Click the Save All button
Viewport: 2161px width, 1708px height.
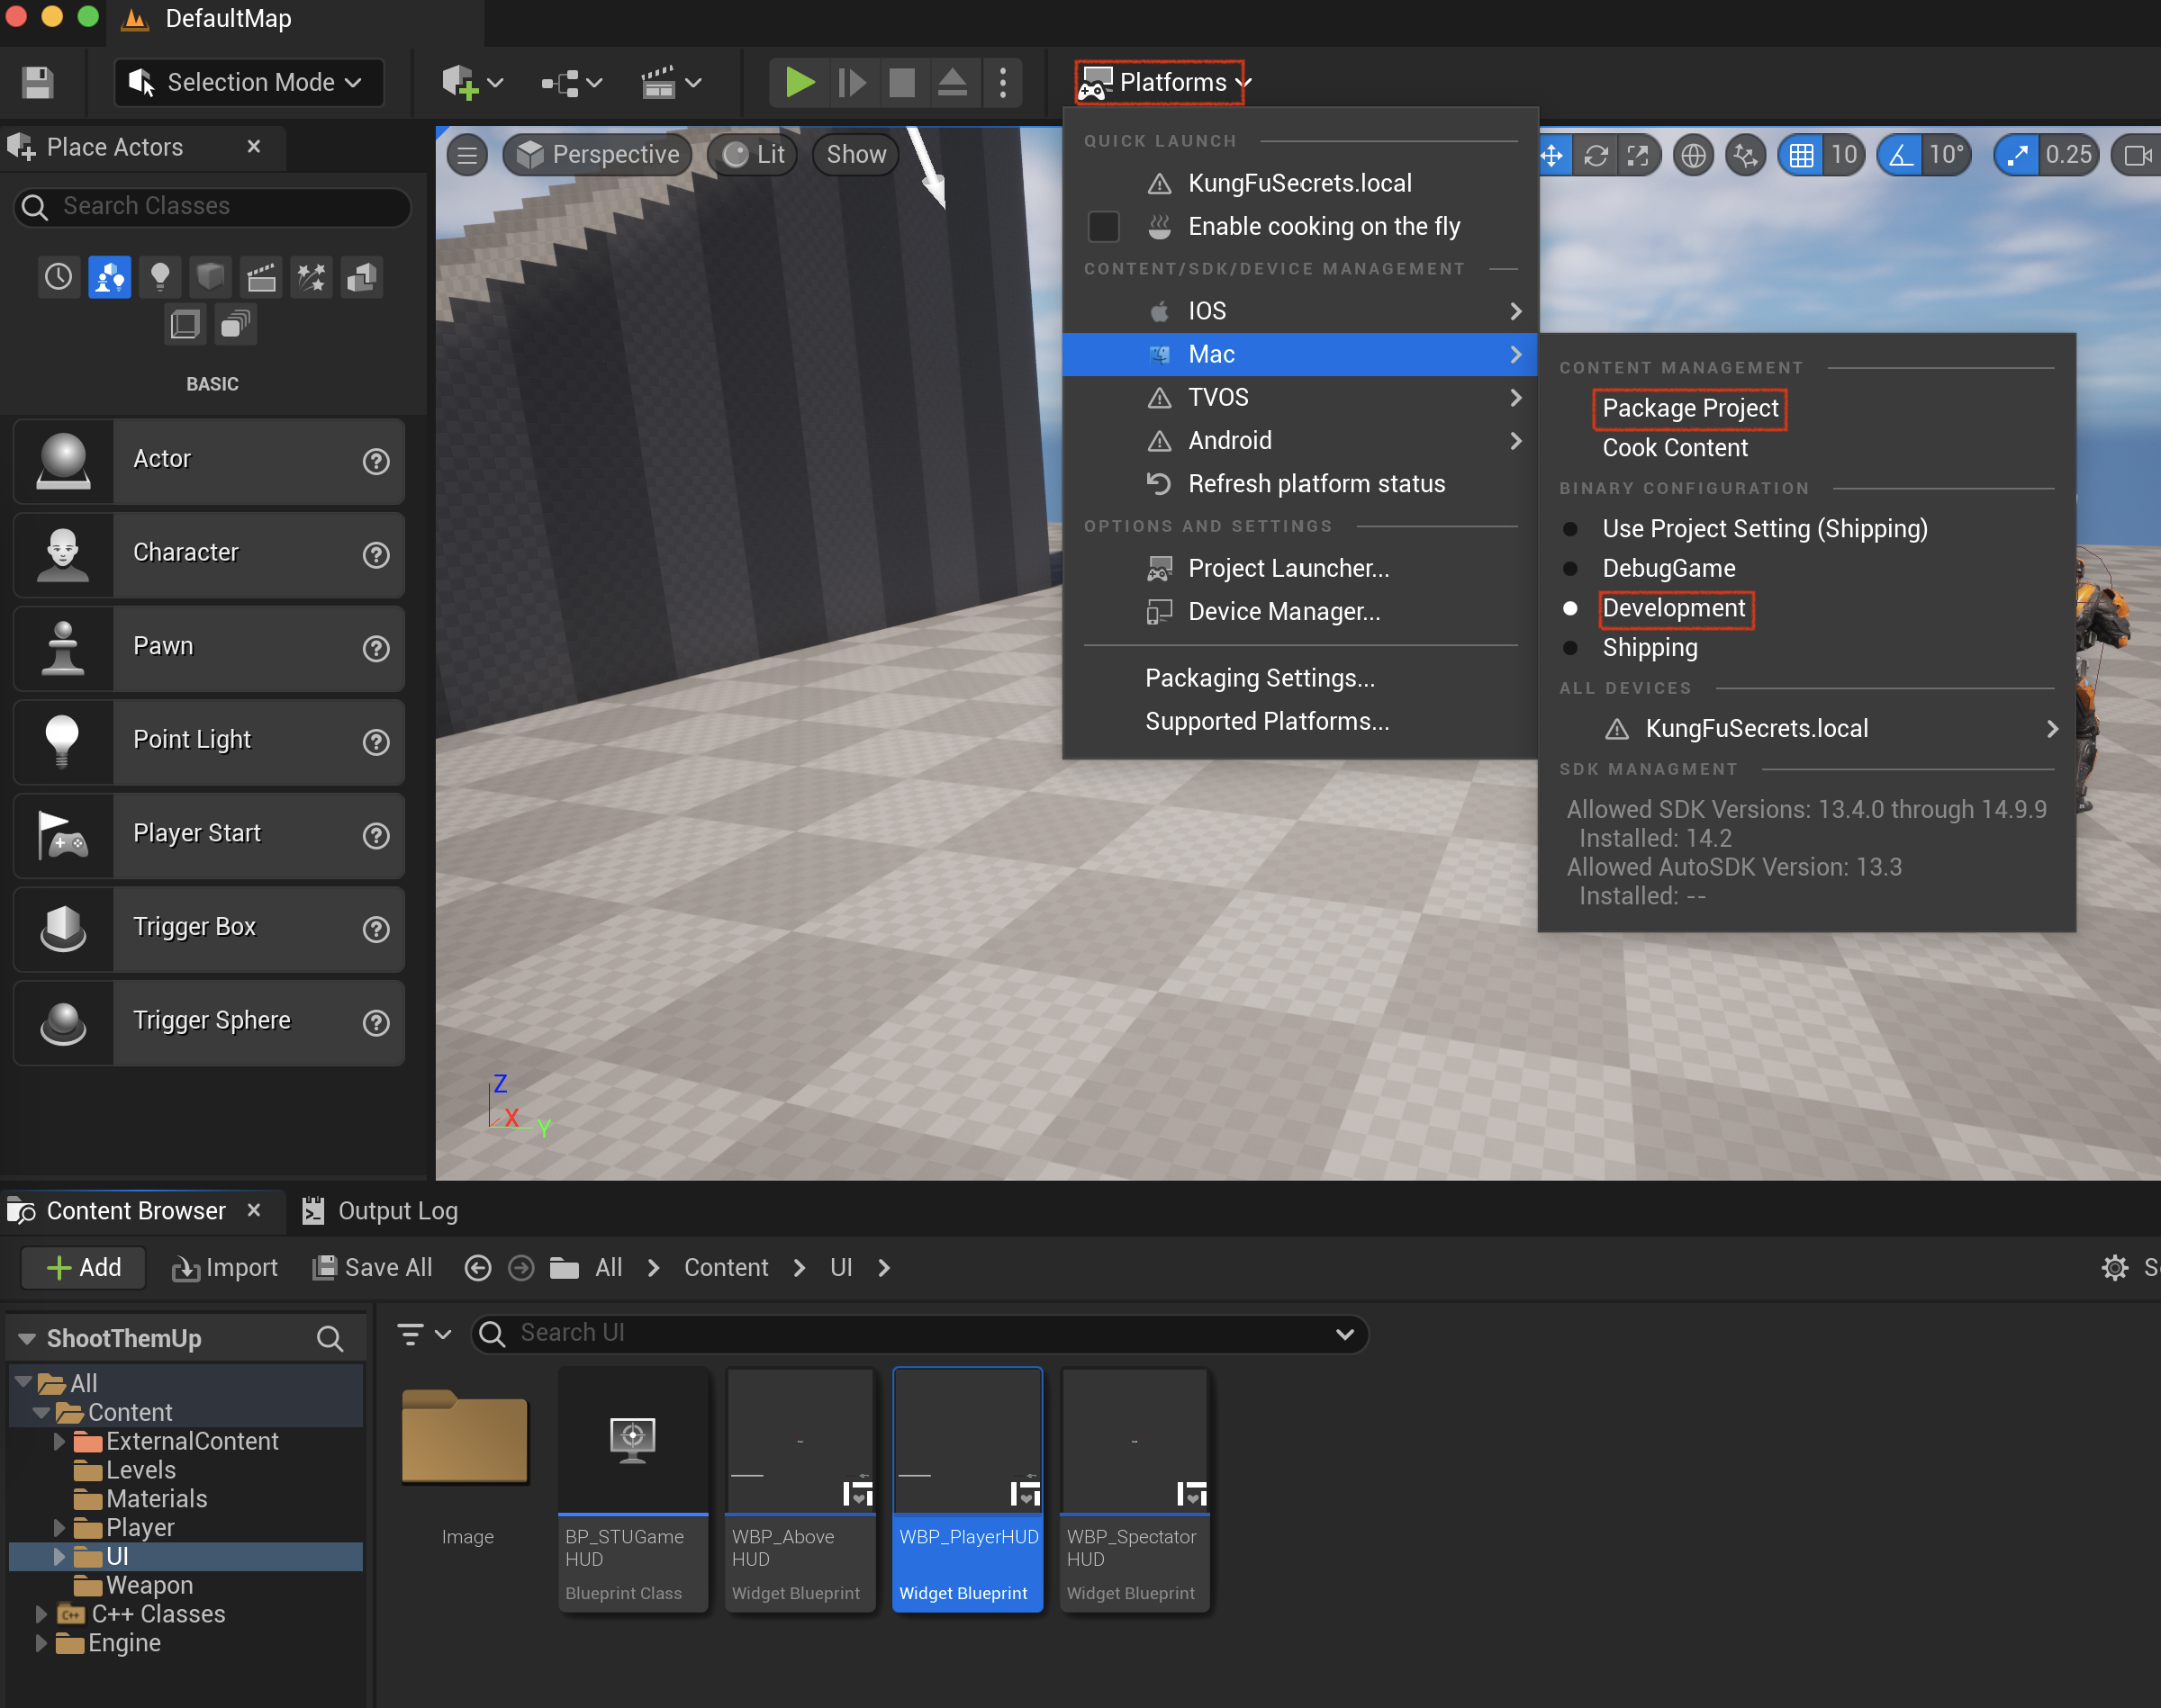[372, 1268]
